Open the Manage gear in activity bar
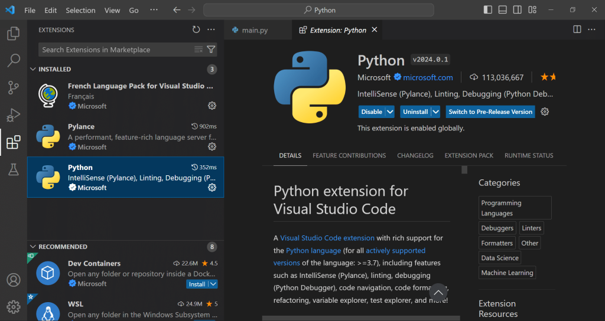This screenshot has width=605, height=321. pyautogui.click(x=14, y=307)
